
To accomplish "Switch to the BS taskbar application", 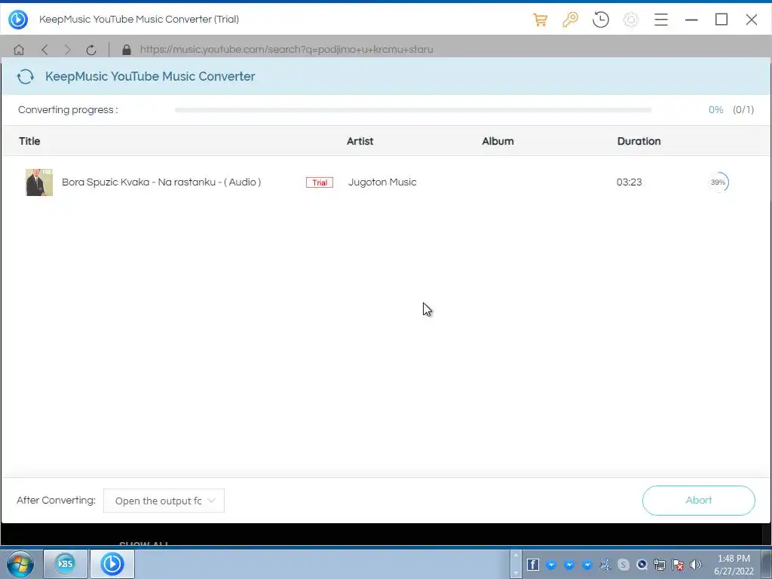I will coord(66,564).
